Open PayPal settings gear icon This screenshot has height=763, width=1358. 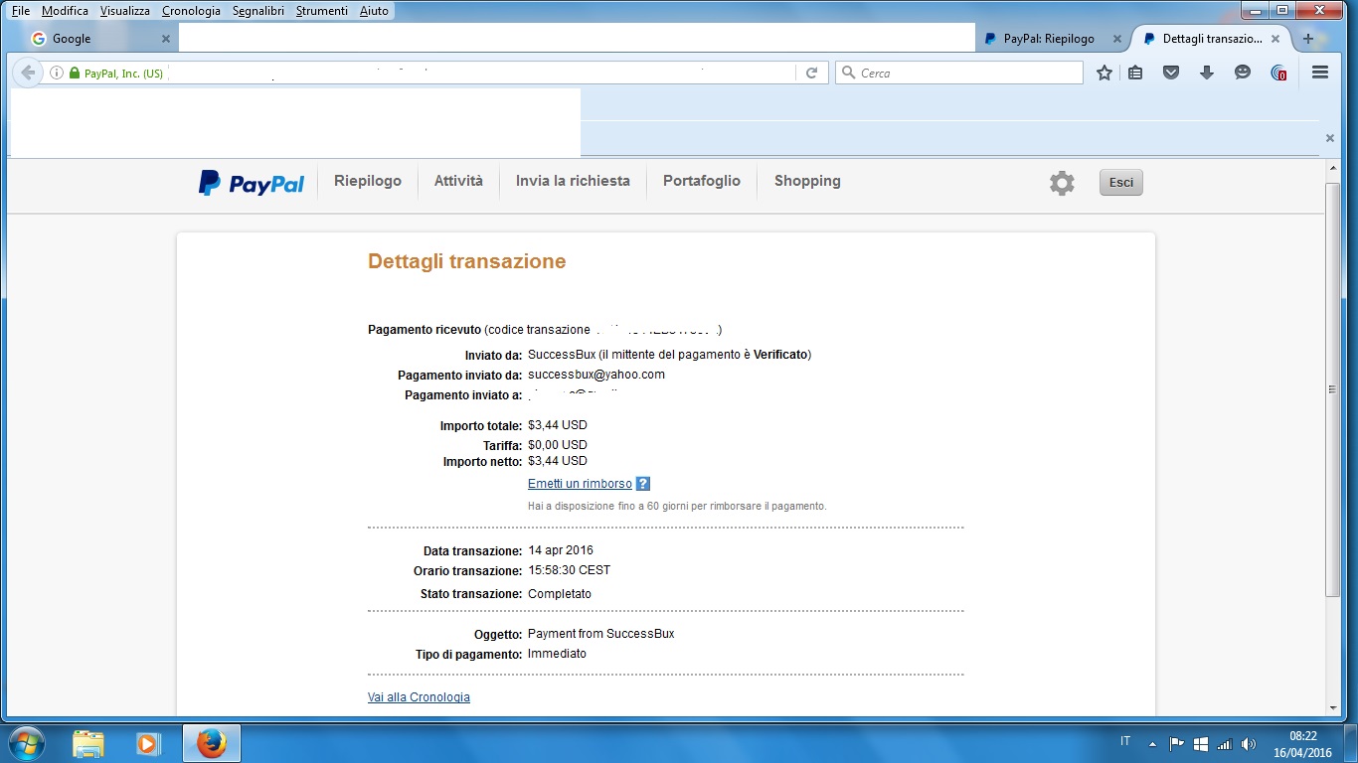point(1062,183)
